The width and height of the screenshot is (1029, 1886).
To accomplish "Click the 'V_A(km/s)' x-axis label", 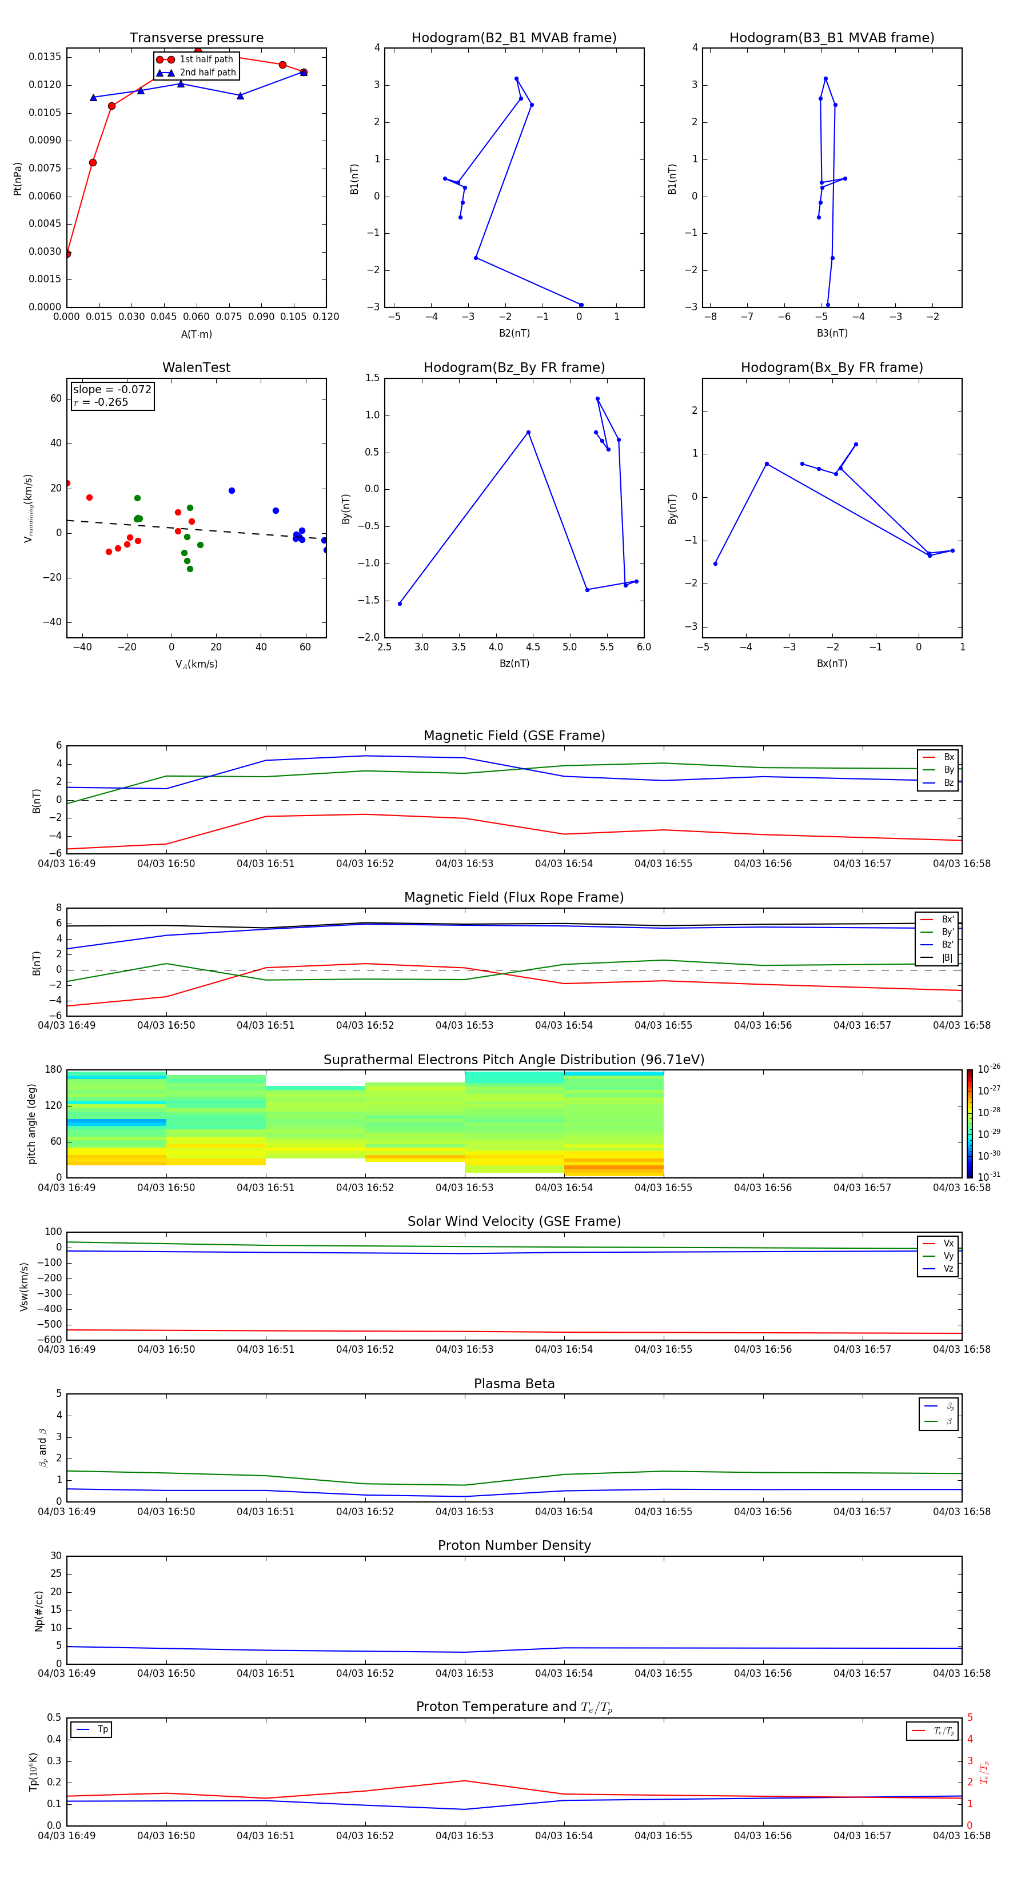I will pyautogui.click(x=196, y=664).
